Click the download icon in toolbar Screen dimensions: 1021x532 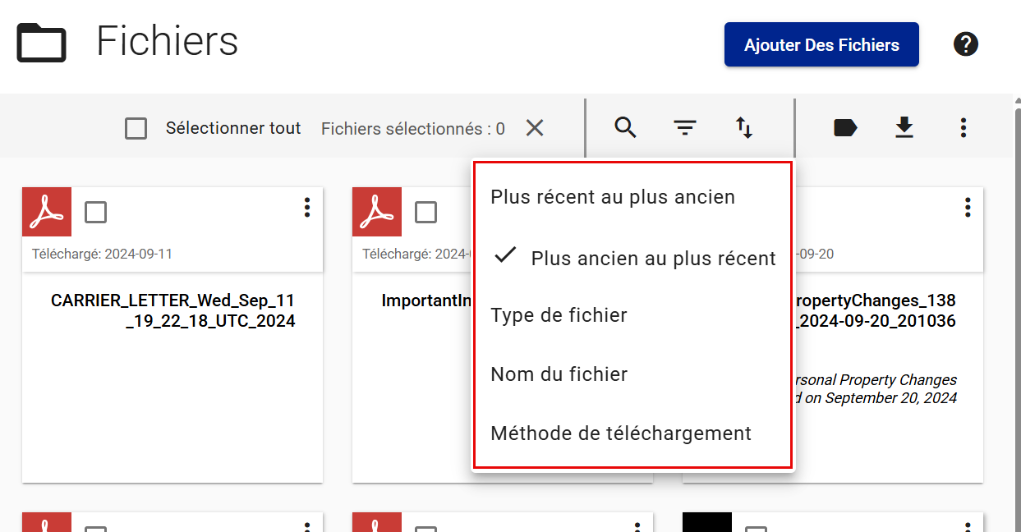click(904, 128)
